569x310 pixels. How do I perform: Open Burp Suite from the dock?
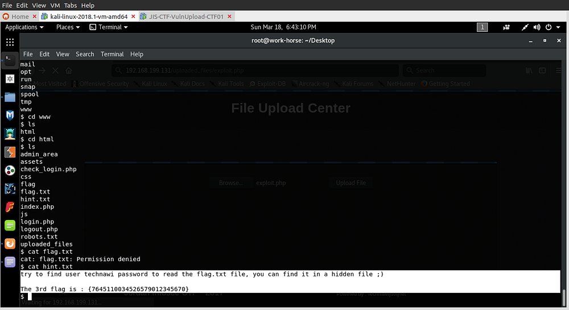click(10, 152)
